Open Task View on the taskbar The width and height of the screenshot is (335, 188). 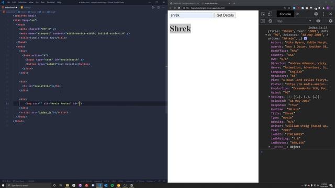(x=61, y=185)
